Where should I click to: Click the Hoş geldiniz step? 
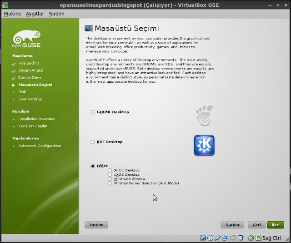[x=29, y=63]
